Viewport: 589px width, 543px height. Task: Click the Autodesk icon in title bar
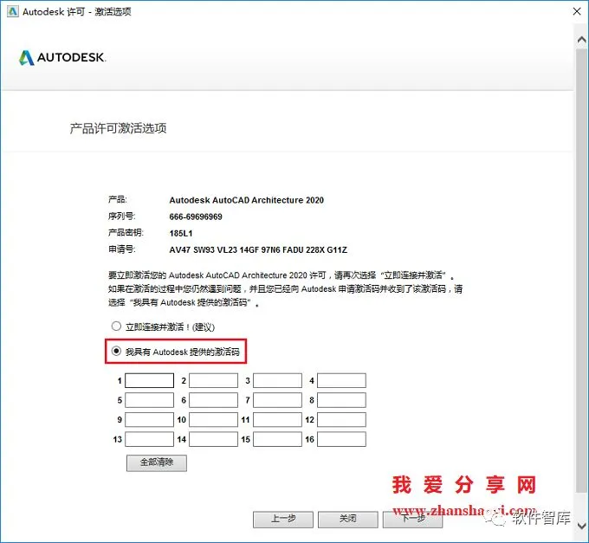pyautogui.click(x=12, y=11)
